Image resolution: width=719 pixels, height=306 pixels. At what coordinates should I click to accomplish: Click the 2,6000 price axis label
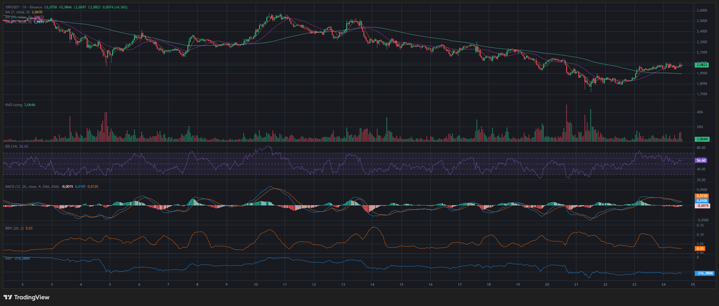click(x=702, y=11)
